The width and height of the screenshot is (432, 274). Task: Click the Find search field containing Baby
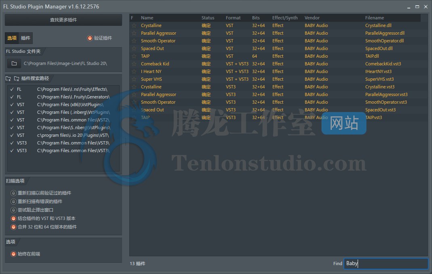[386, 264]
